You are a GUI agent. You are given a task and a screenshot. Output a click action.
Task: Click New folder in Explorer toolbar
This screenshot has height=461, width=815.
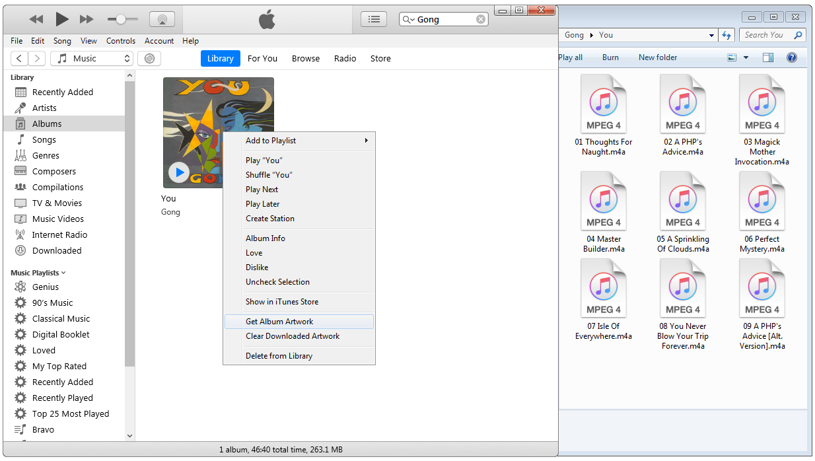(658, 57)
